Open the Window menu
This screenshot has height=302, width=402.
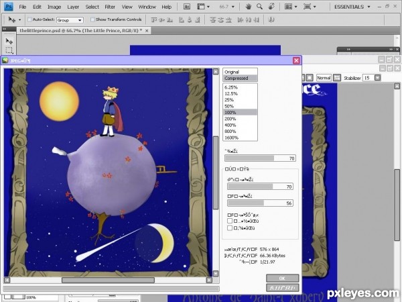click(x=147, y=7)
